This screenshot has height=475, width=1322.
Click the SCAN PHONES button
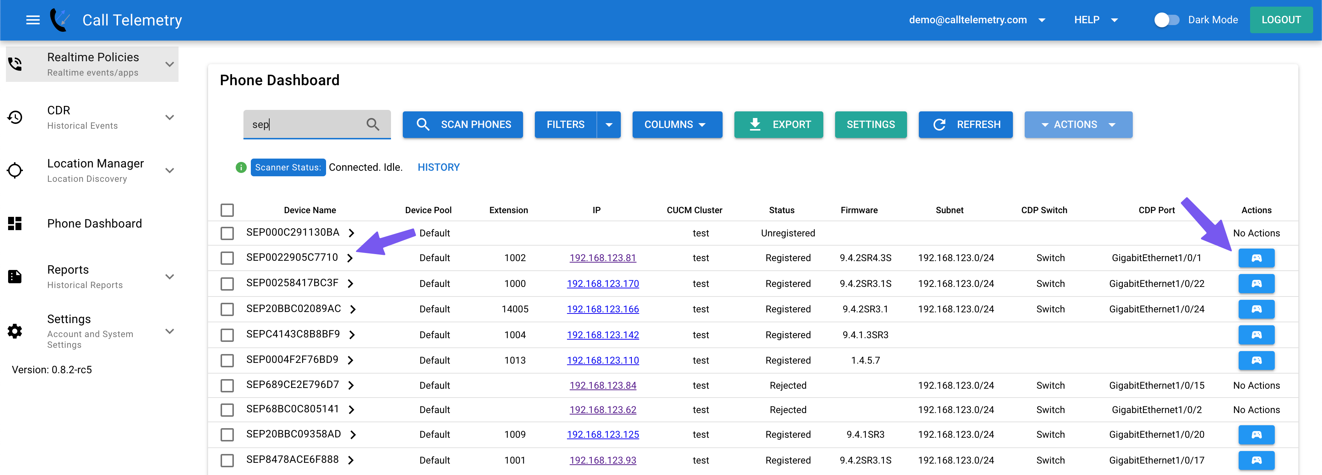463,125
